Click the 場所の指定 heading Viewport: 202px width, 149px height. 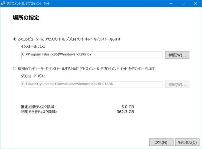pos(26,17)
